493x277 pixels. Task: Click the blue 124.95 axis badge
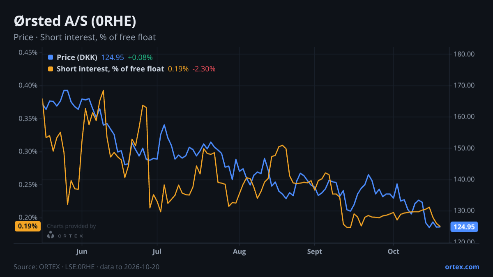pyautogui.click(x=465, y=227)
